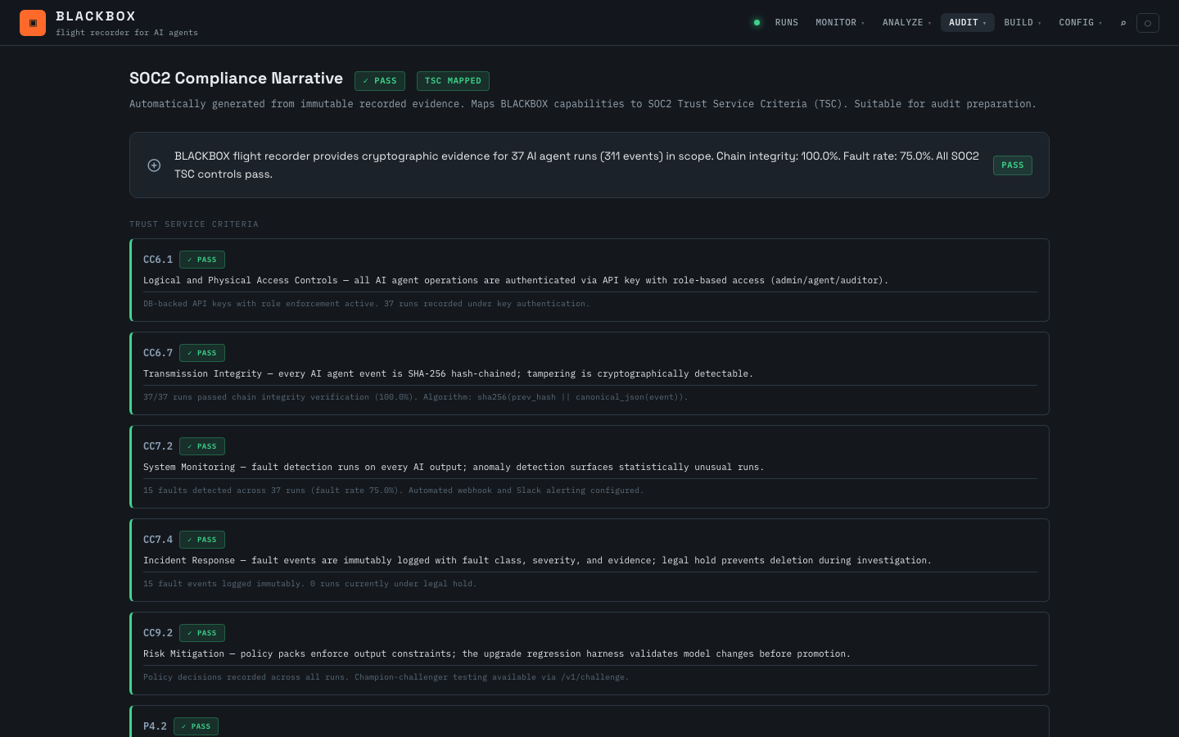Screen dimensions: 1179x737
Task: Click the PASS badge for P4.2
Action: pos(196,726)
